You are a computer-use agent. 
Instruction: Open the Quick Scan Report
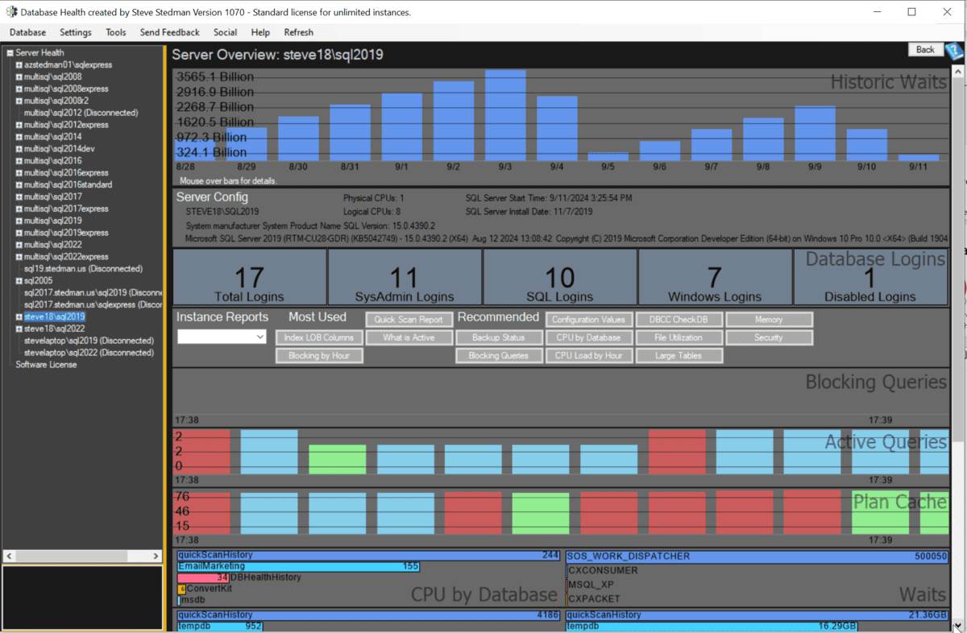coord(409,320)
